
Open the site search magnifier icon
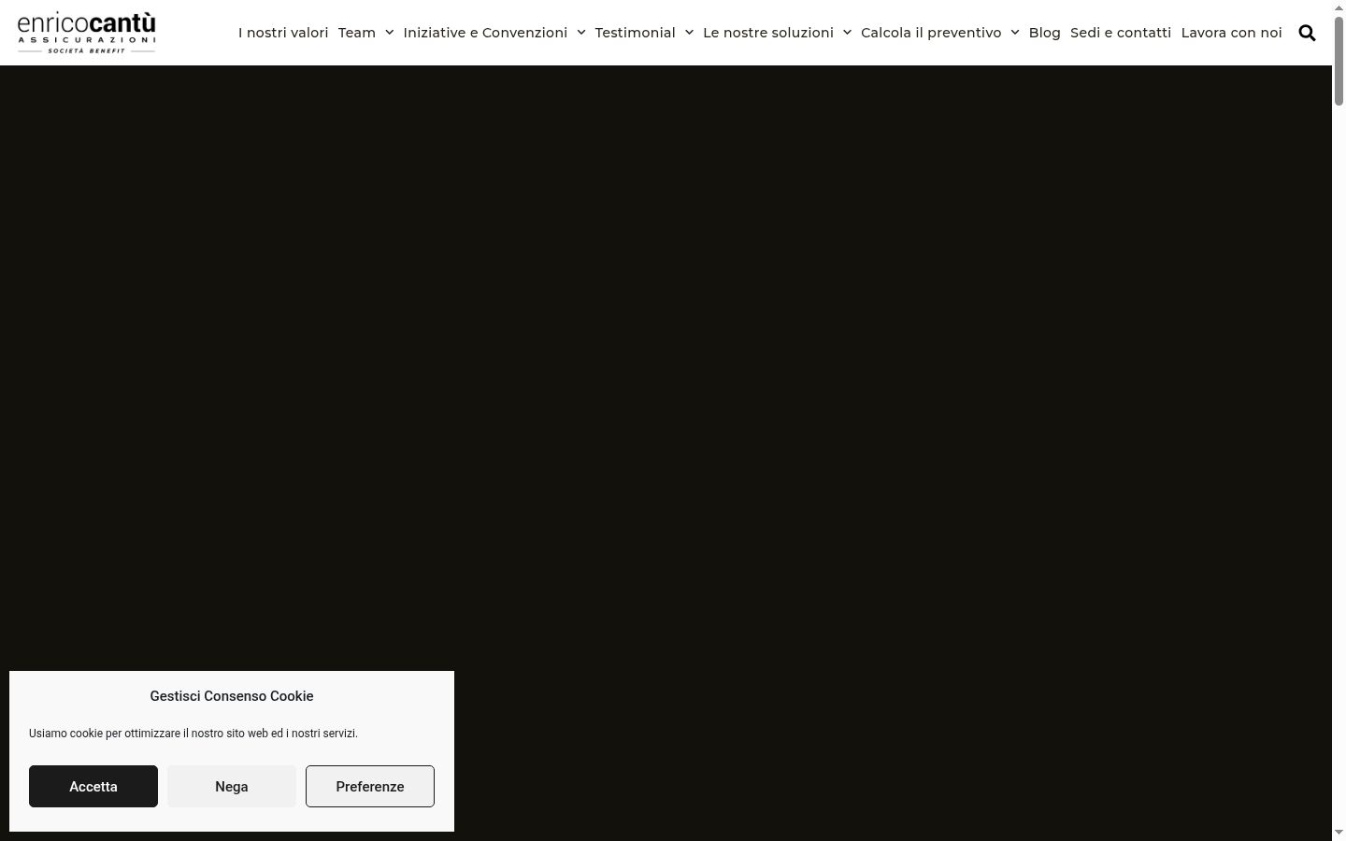point(1307,33)
